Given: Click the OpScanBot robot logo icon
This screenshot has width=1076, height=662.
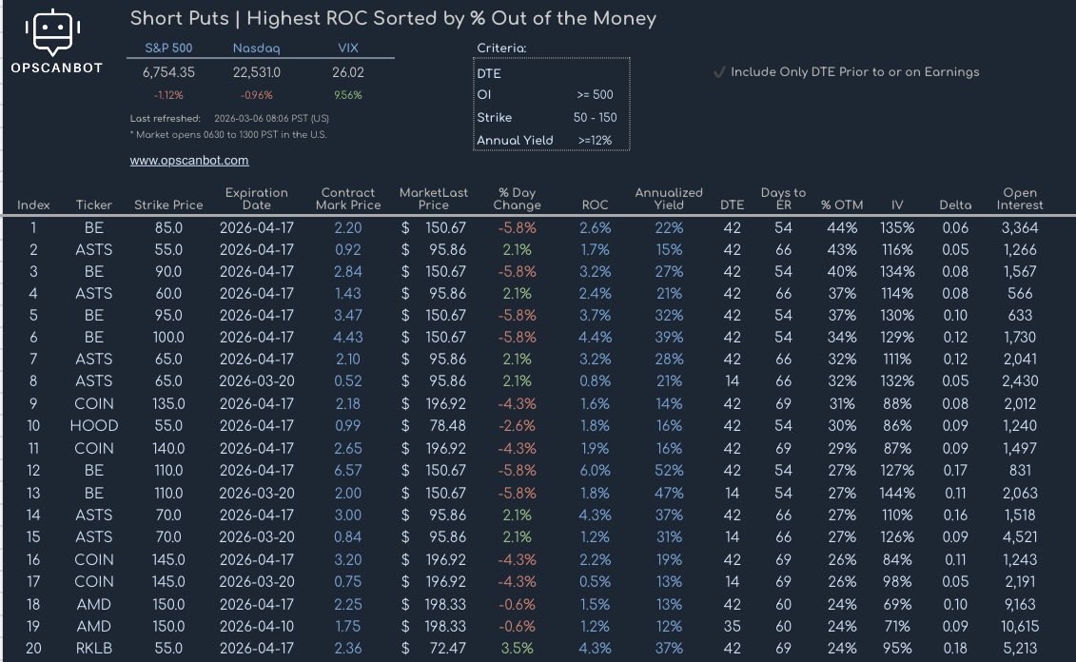Looking at the screenshot, I should (x=53, y=31).
